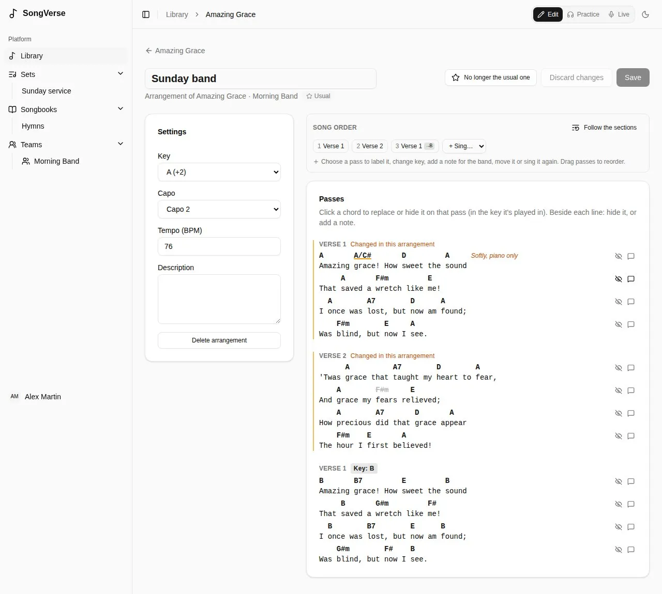Add note to first 'Was blind' line

pyautogui.click(x=631, y=324)
